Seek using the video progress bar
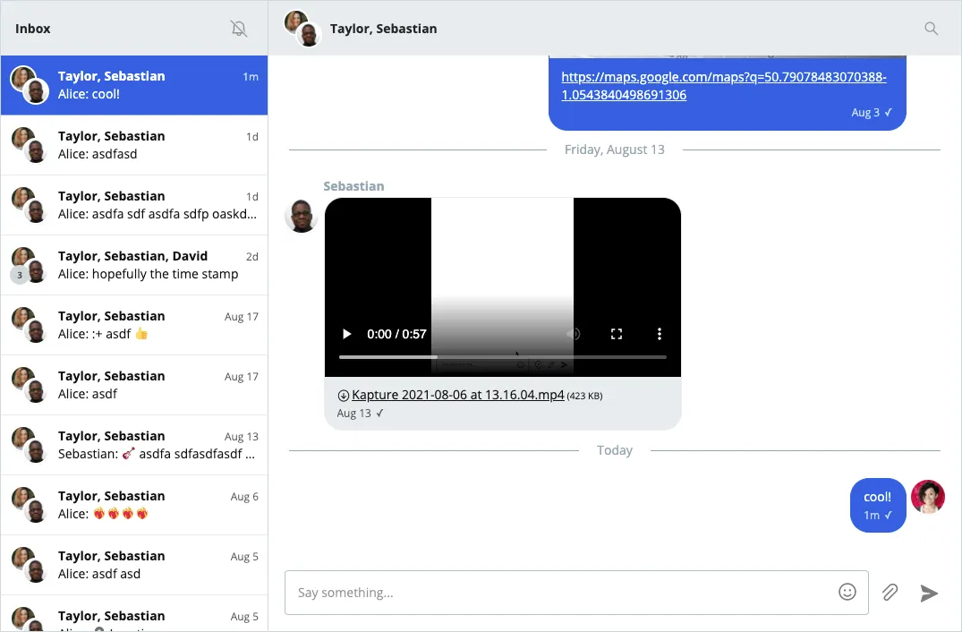 pos(501,356)
